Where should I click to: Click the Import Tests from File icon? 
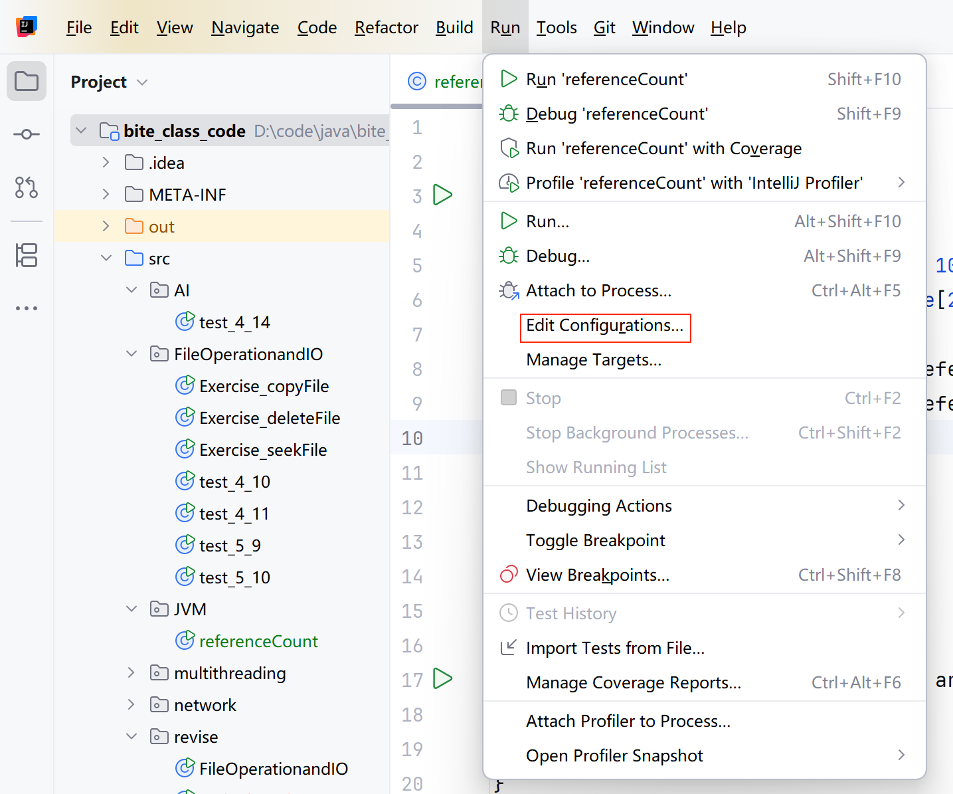(509, 647)
